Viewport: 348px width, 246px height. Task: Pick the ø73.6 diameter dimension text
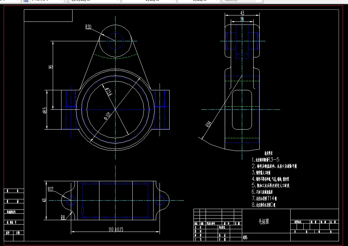click(x=108, y=92)
